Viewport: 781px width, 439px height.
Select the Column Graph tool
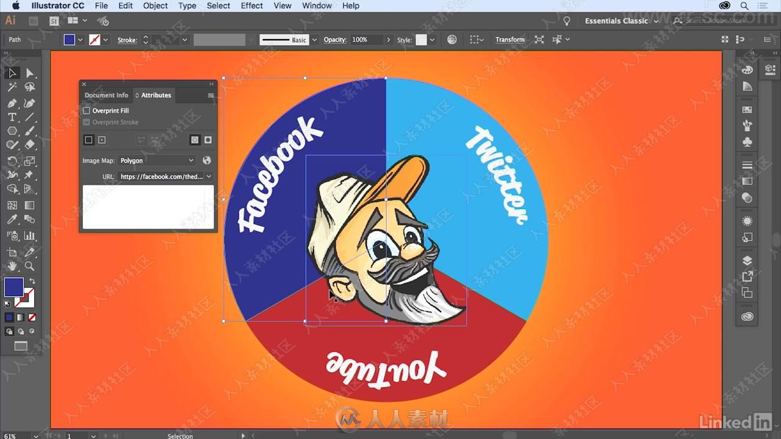pyautogui.click(x=29, y=235)
